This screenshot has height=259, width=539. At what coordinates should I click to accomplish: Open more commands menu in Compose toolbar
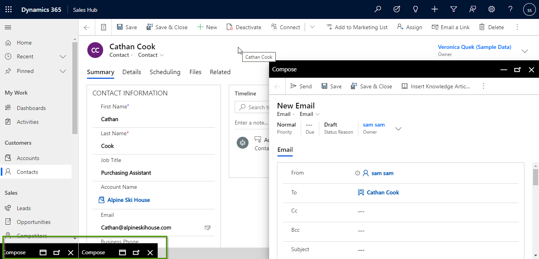point(483,86)
